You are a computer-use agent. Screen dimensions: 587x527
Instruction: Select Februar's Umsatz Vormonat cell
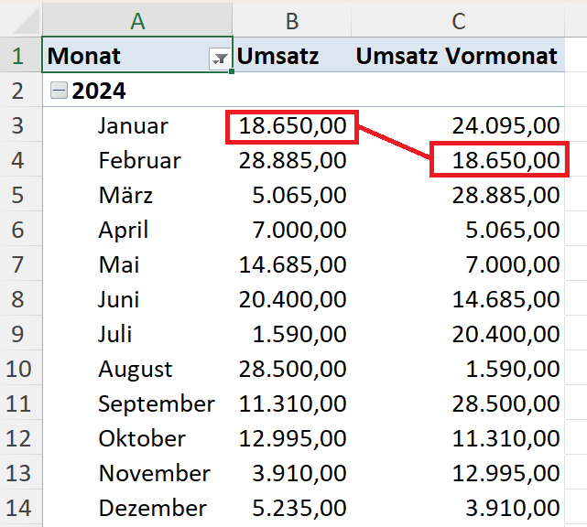tap(500, 161)
